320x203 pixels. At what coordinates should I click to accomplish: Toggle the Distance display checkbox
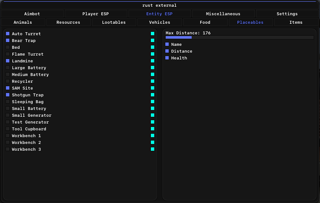click(167, 51)
